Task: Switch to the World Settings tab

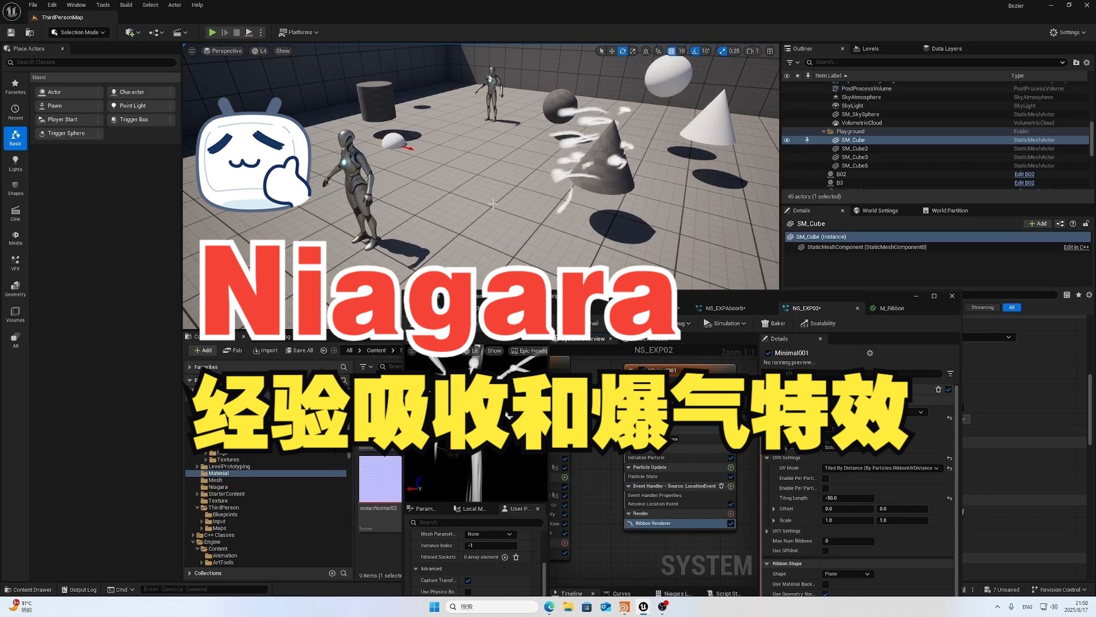Action: click(x=876, y=211)
